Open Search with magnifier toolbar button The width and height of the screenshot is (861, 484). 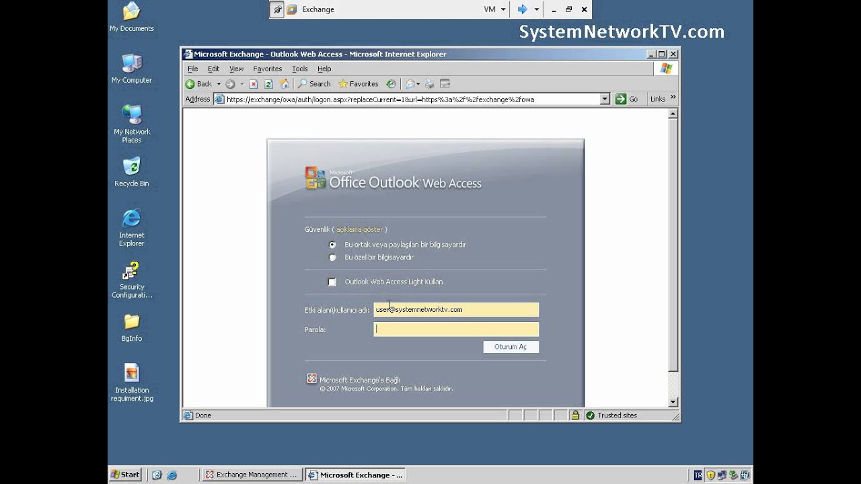coord(314,84)
